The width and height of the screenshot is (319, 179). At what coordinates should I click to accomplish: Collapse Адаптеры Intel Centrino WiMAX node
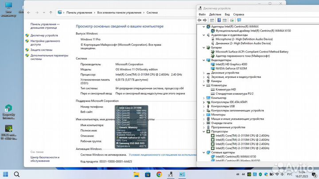point(204,27)
